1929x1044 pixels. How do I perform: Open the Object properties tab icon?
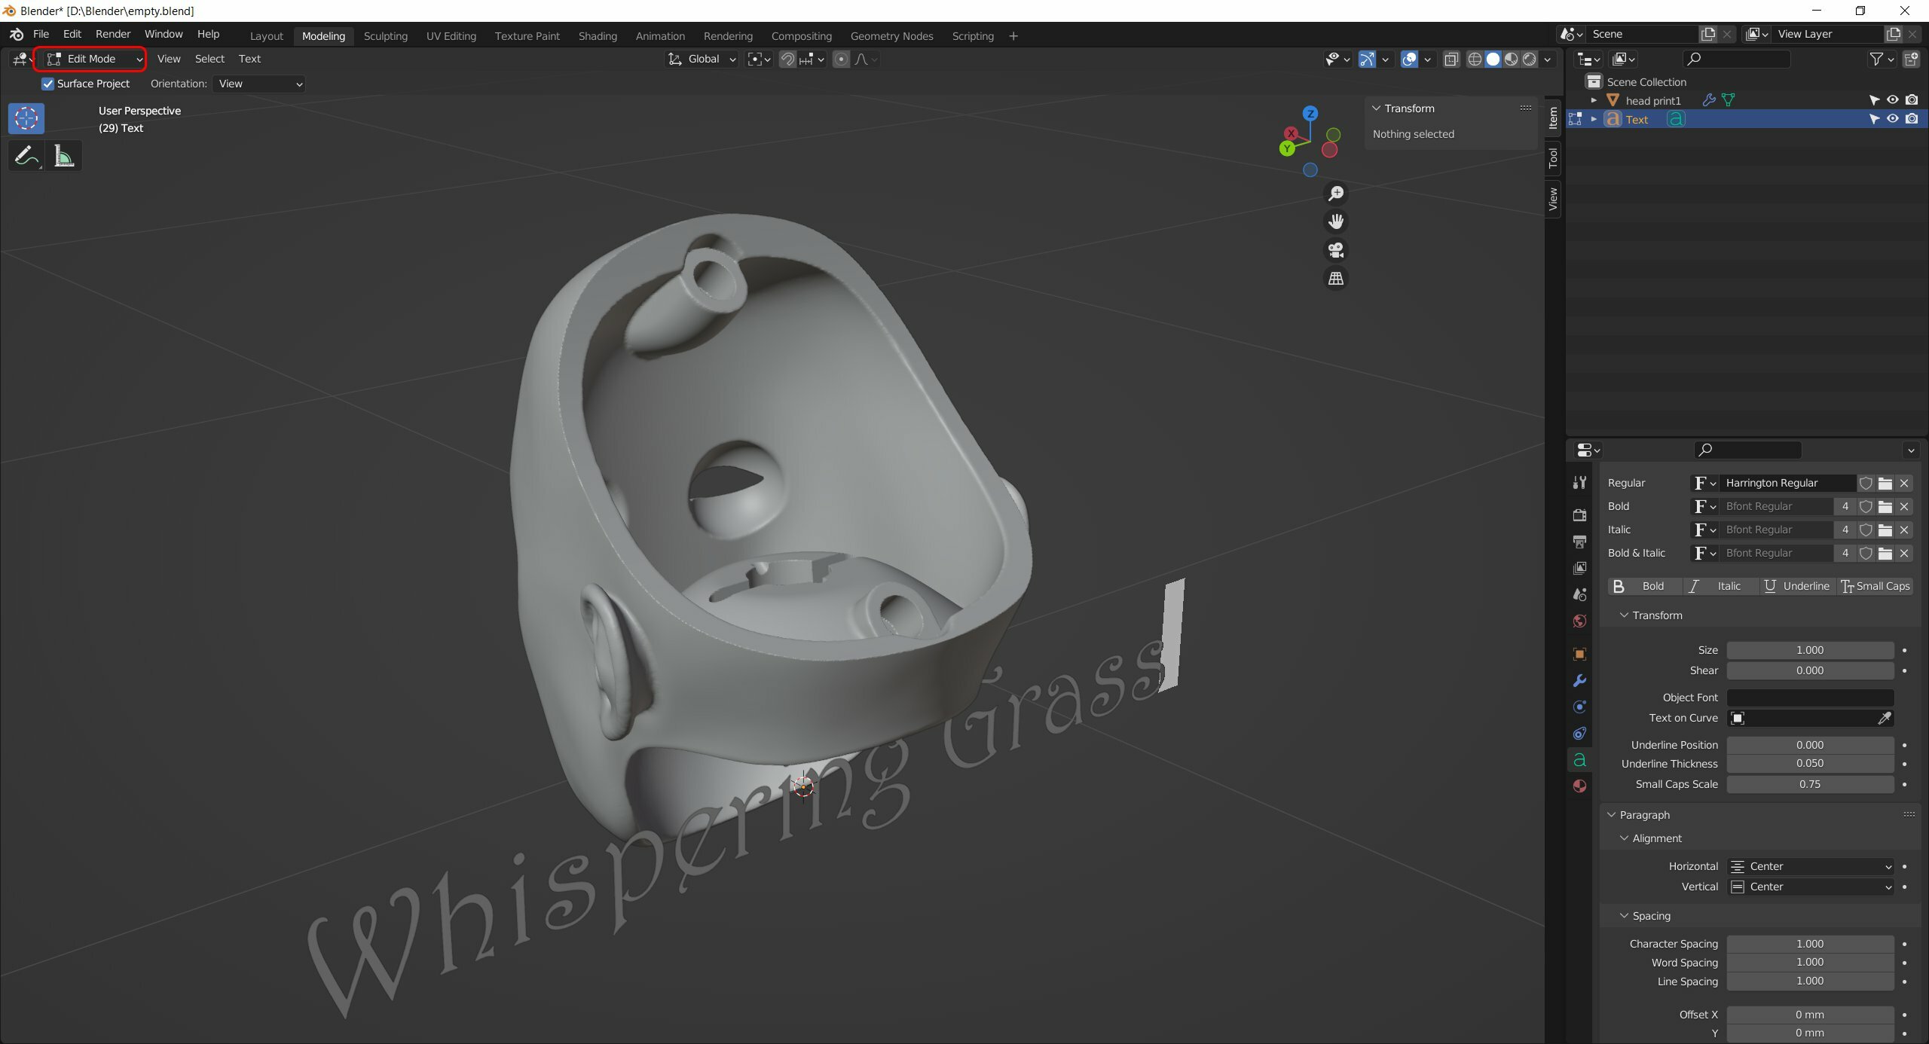coord(1579,654)
